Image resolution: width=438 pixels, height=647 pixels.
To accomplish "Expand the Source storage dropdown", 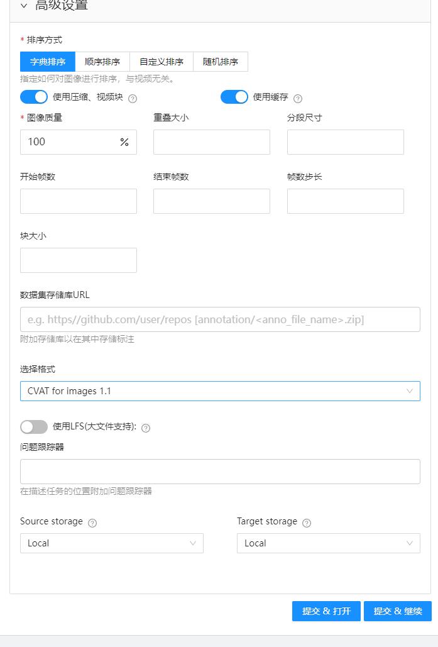I will [x=112, y=543].
